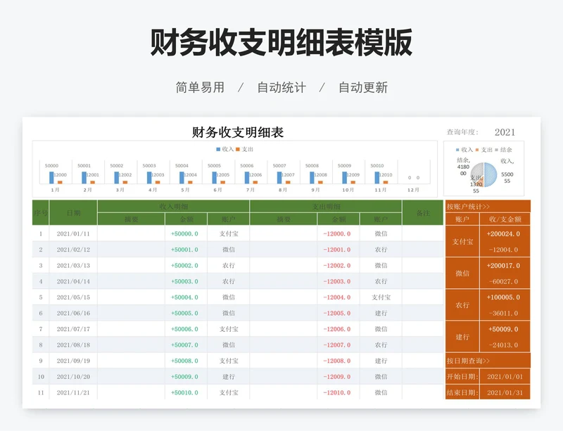Select the 结束日期 value 2021/01/31
Image resolution: width=563 pixels, height=431 pixels.
point(505,392)
